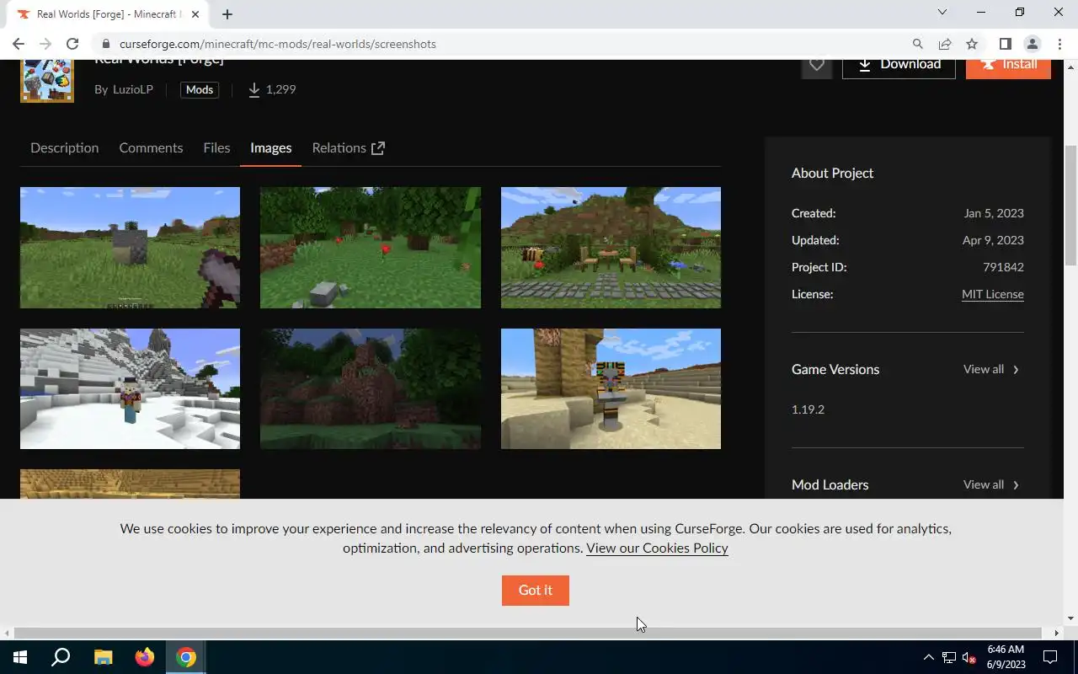Click the muted volume tray icon

[x=969, y=657]
